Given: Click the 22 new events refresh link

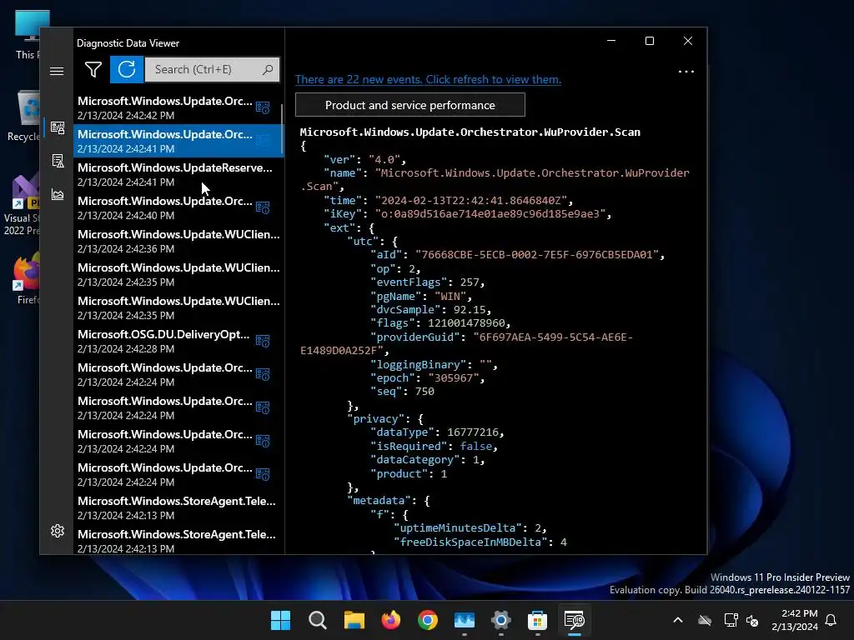Looking at the screenshot, I should 428,79.
